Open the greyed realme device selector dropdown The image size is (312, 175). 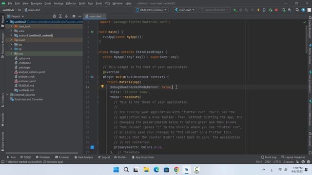(x=214, y=10)
